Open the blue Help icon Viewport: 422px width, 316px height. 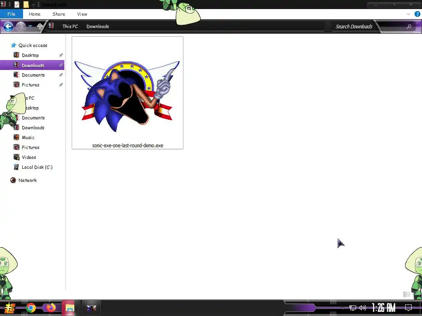(x=417, y=14)
